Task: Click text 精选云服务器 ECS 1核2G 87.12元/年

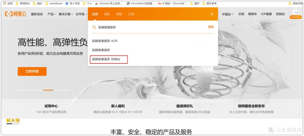Action: [x=118, y=112]
